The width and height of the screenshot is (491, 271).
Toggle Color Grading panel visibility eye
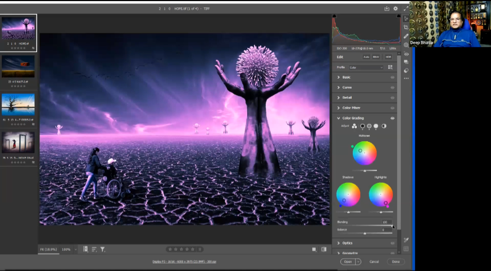point(392,118)
